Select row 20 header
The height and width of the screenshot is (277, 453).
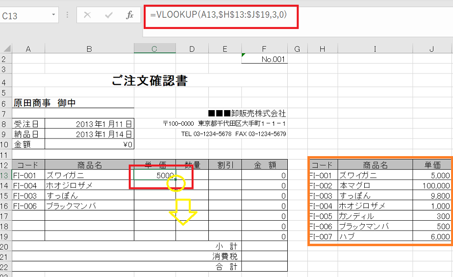click(x=5, y=247)
